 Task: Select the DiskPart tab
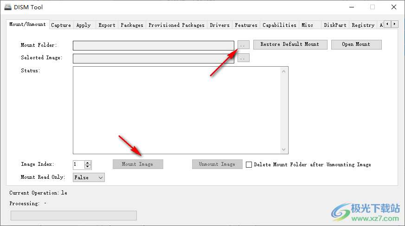(335, 25)
